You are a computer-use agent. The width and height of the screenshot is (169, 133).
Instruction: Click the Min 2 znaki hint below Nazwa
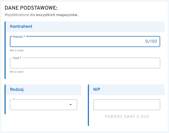coord(18,50)
